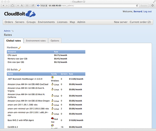Show Top Sites grid icon

pyautogui.click(x=27, y=5)
